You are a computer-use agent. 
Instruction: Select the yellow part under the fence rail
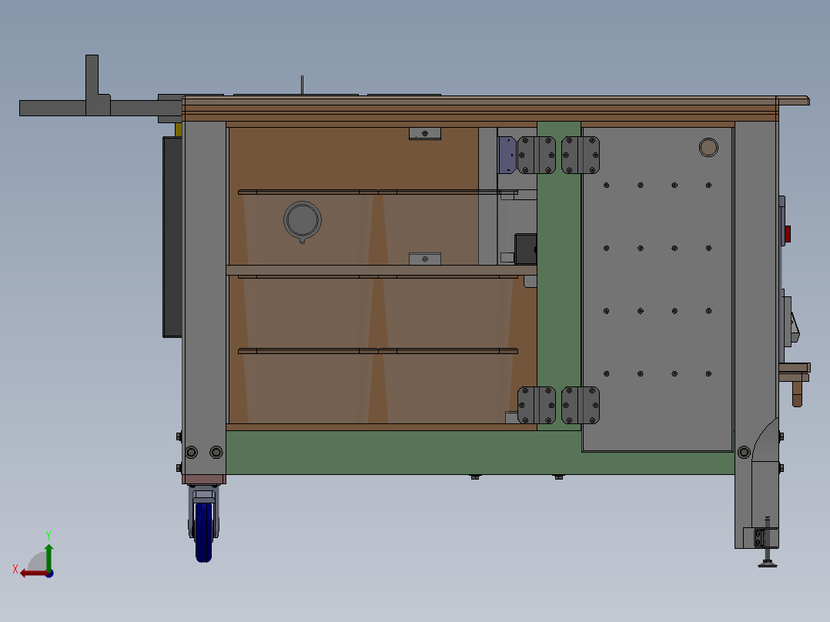(x=179, y=129)
